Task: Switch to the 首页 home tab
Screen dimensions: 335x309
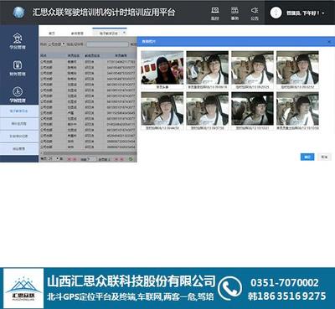Action: 52,33
